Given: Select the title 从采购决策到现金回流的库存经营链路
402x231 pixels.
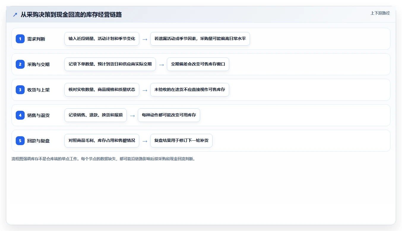Looking at the screenshot, I should click(x=71, y=15).
